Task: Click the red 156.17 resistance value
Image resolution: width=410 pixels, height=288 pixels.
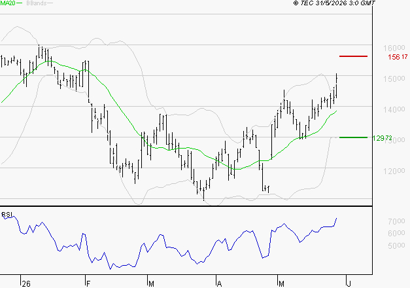Action: pos(398,56)
